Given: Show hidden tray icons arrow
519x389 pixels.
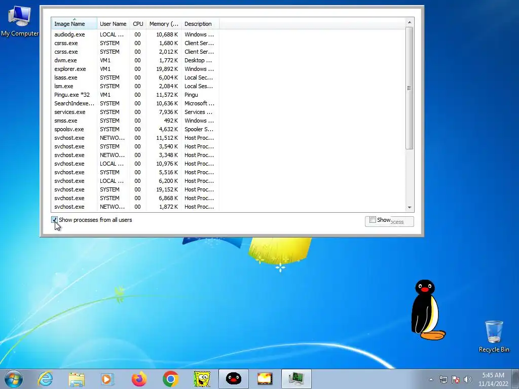Looking at the screenshot, I should point(431,379).
